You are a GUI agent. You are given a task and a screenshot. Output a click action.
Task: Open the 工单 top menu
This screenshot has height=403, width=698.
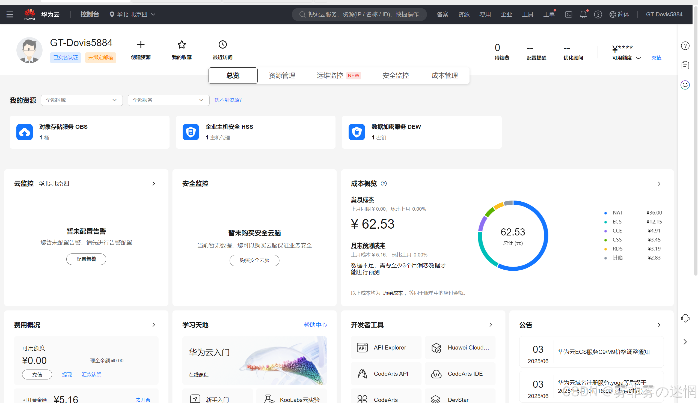[x=549, y=14]
